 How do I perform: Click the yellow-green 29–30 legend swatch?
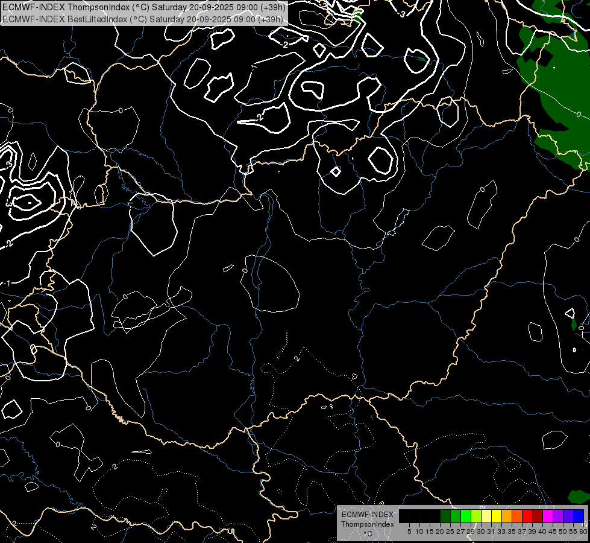pyautogui.click(x=476, y=516)
